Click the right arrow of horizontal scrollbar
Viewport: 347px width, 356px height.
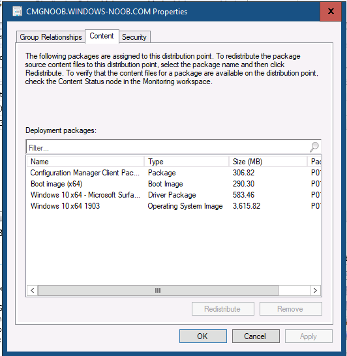pyautogui.click(x=315, y=290)
